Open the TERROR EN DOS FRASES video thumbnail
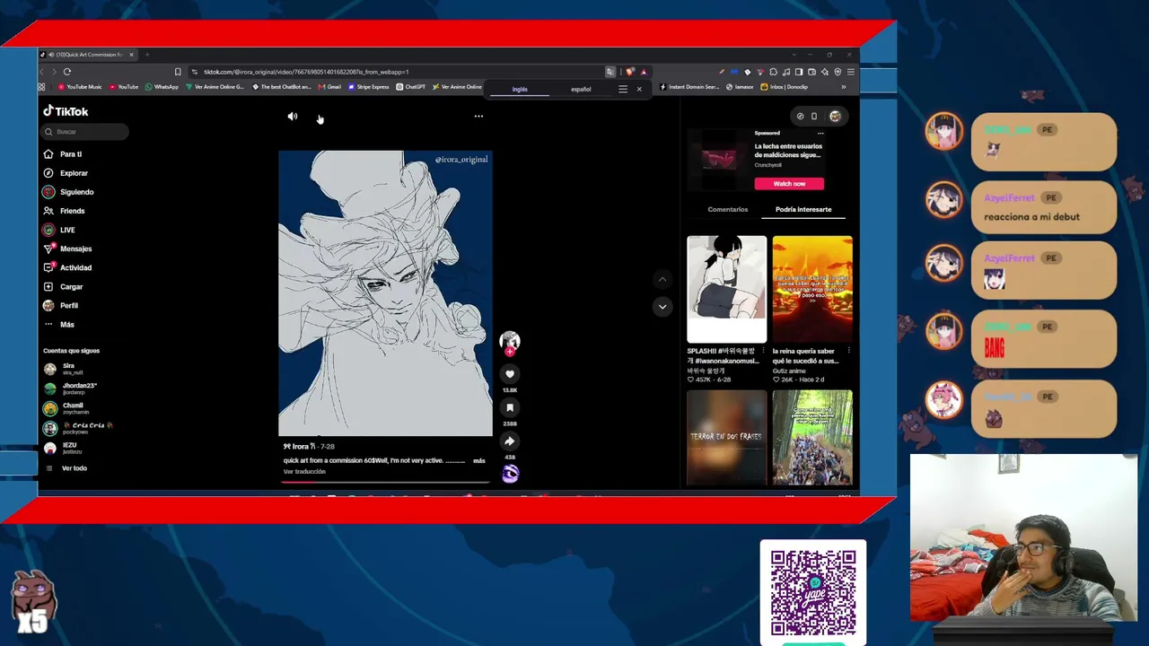 coord(727,437)
